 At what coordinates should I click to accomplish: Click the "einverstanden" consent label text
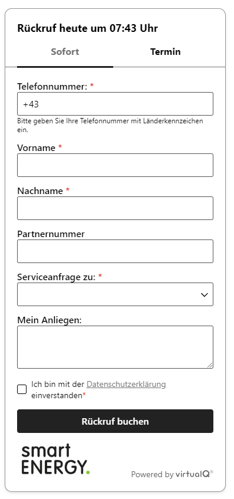(57, 396)
